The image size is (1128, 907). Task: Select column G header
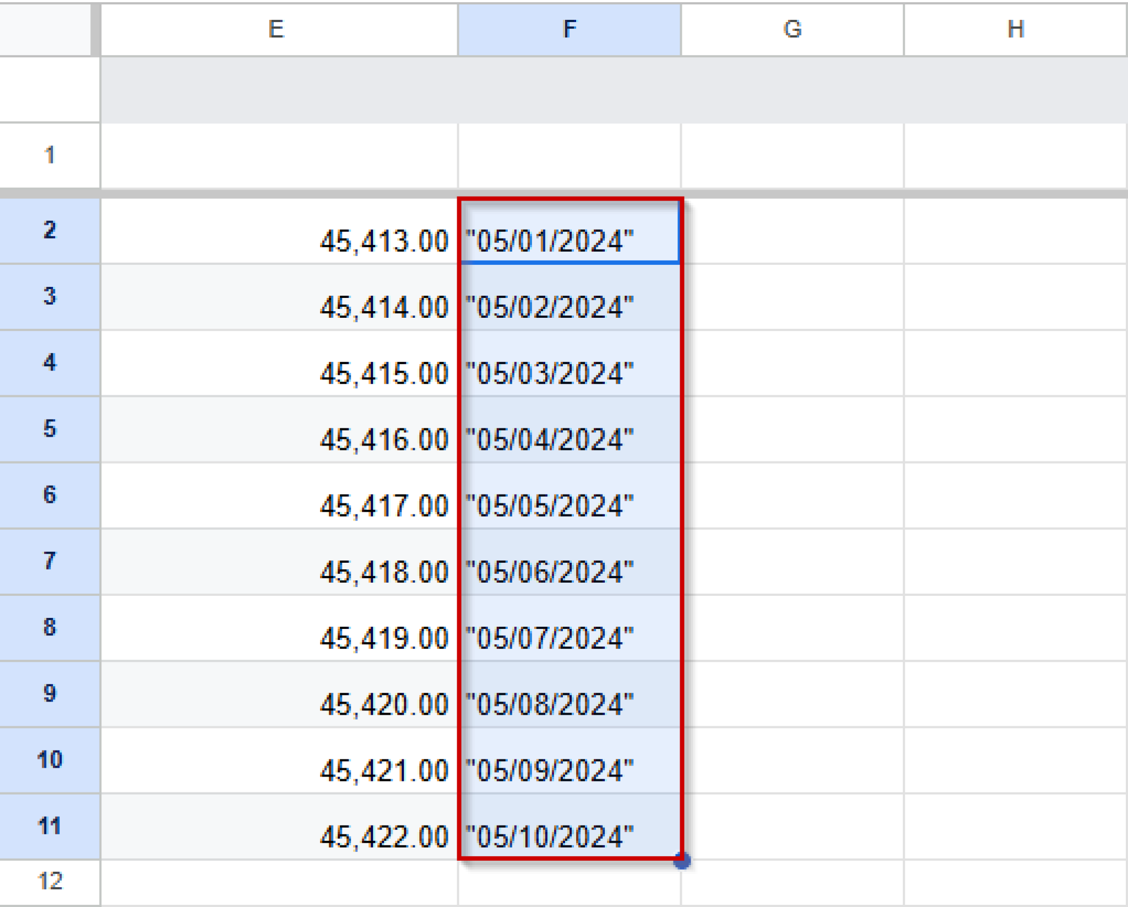click(x=793, y=30)
